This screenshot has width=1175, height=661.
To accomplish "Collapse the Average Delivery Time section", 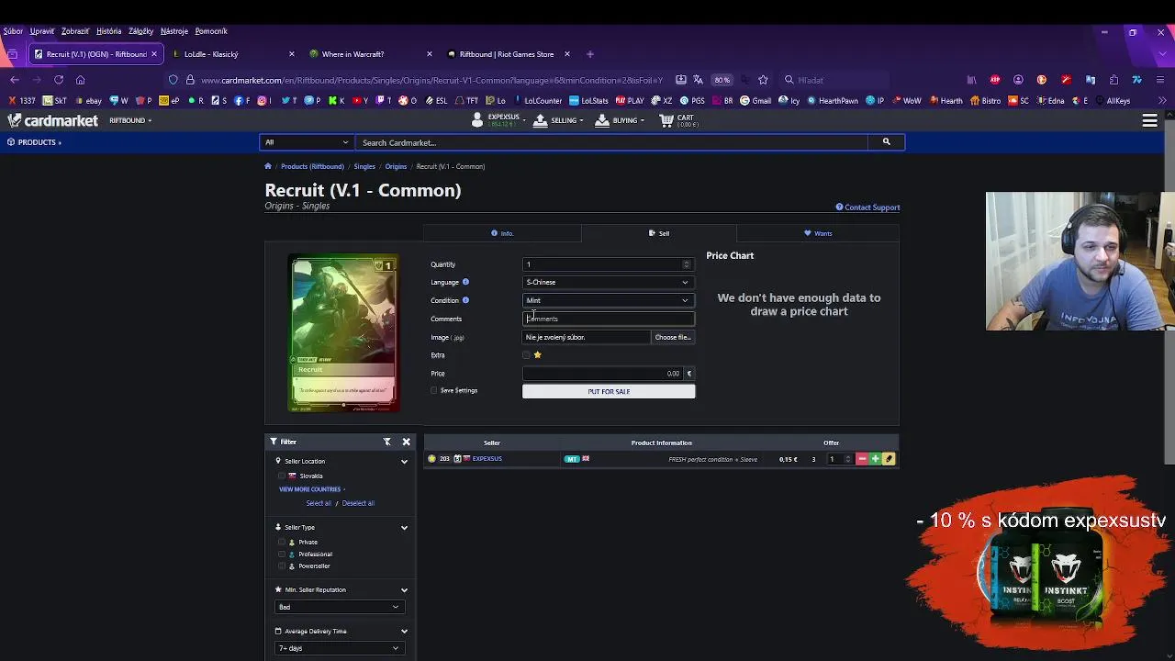I will point(404,632).
